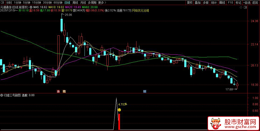The image size is (260, 131).
Task: Click the 财 financial report marker
Action: [x=145, y=91]
